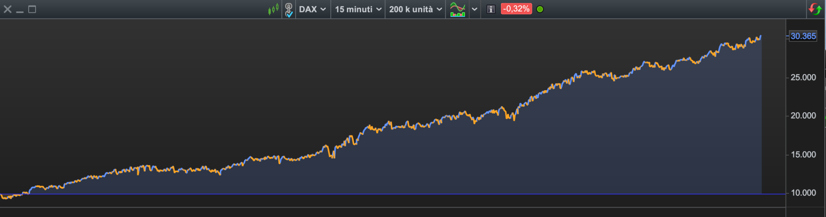Click the green status circle indicator
The width and height of the screenshot is (826, 217).
[540, 9]
